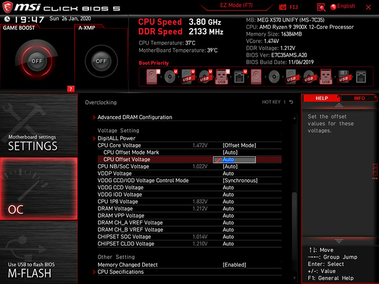The height and width of the screenshot is (284, 379).
Task: Click the VDDP Voltage Auto value
Action: click(x=228, y=174)
